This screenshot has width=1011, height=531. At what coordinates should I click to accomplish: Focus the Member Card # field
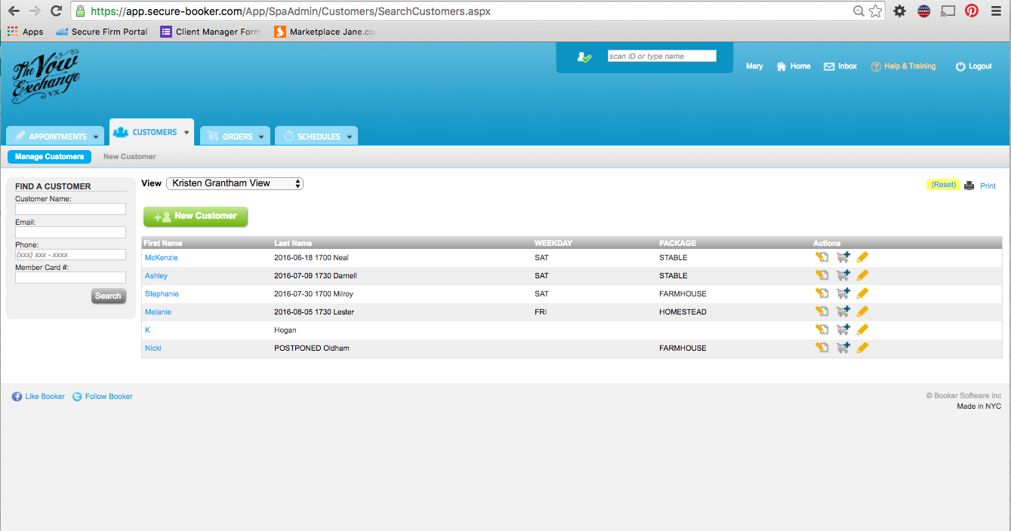(70, 278)
